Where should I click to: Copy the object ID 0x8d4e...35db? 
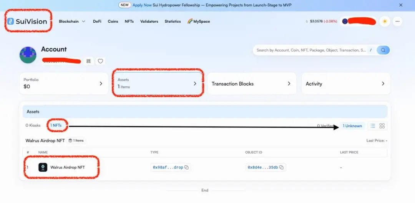[282, 167]
